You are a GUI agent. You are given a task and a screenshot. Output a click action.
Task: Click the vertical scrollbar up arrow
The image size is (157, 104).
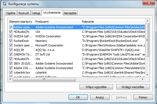pos(147,21)
